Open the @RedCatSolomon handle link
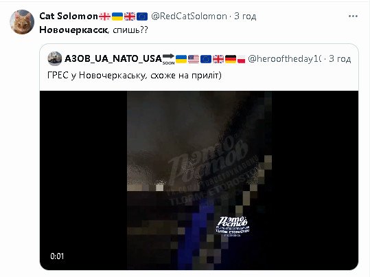The width and height of the screenshot is (370, 277). point(189,16)
